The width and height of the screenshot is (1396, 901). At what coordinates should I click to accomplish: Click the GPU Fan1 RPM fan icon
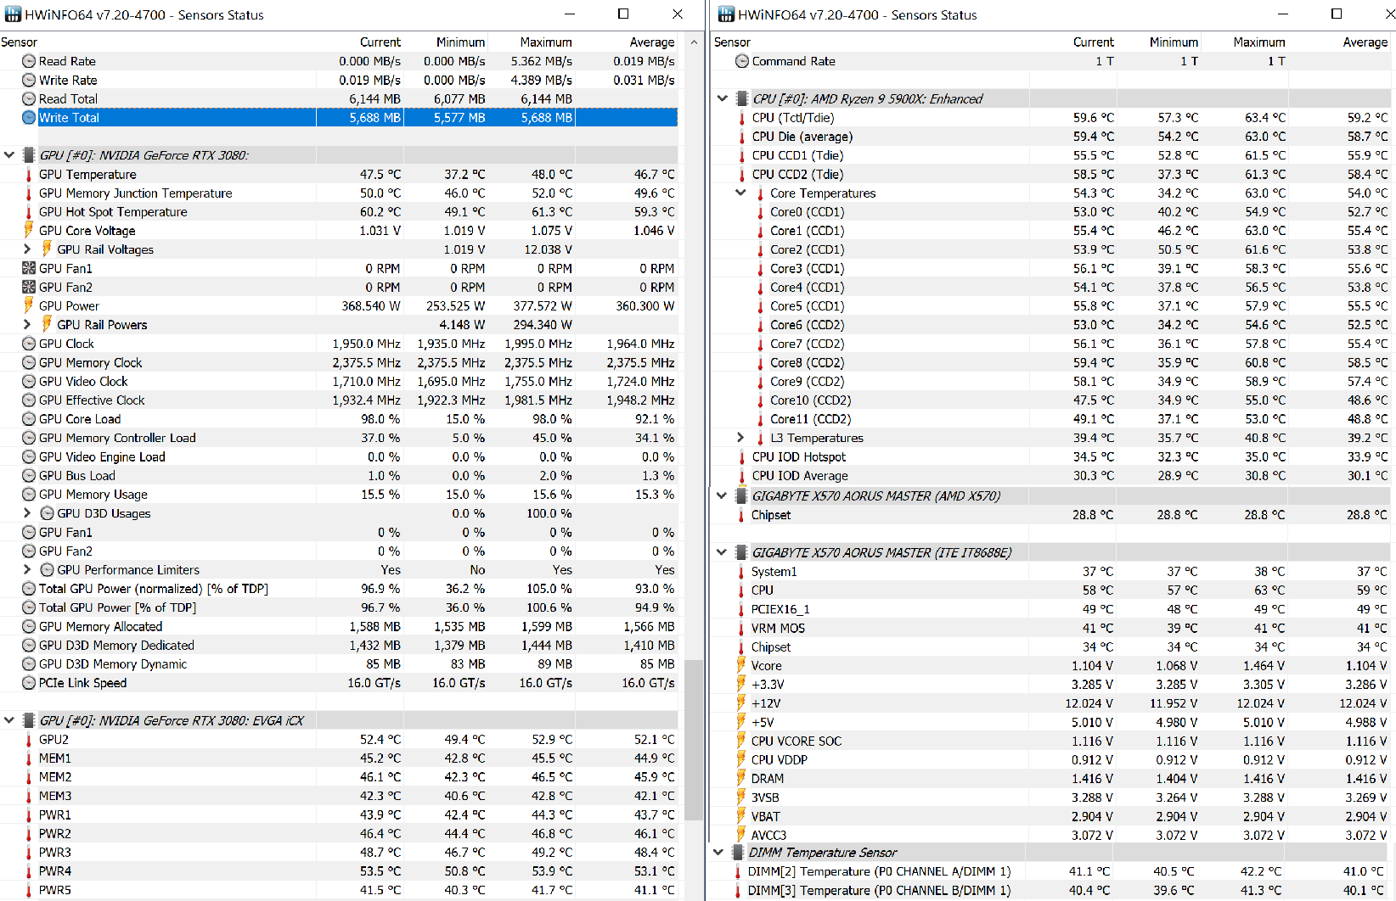[x=29, y=268]
